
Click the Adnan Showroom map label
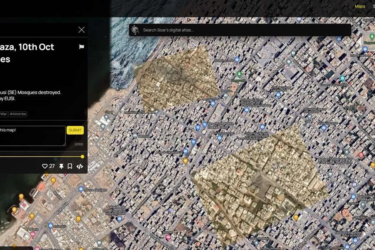click(x=337, y=160)
